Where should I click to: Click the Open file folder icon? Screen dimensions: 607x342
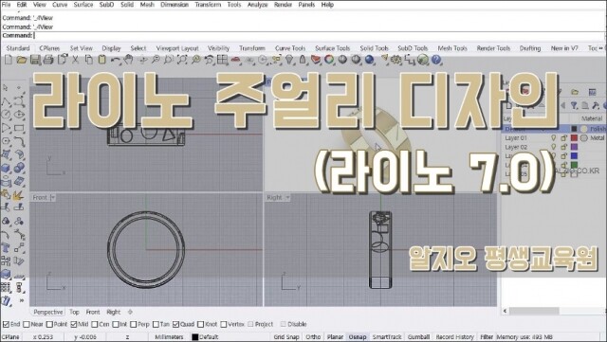point(21,60)
